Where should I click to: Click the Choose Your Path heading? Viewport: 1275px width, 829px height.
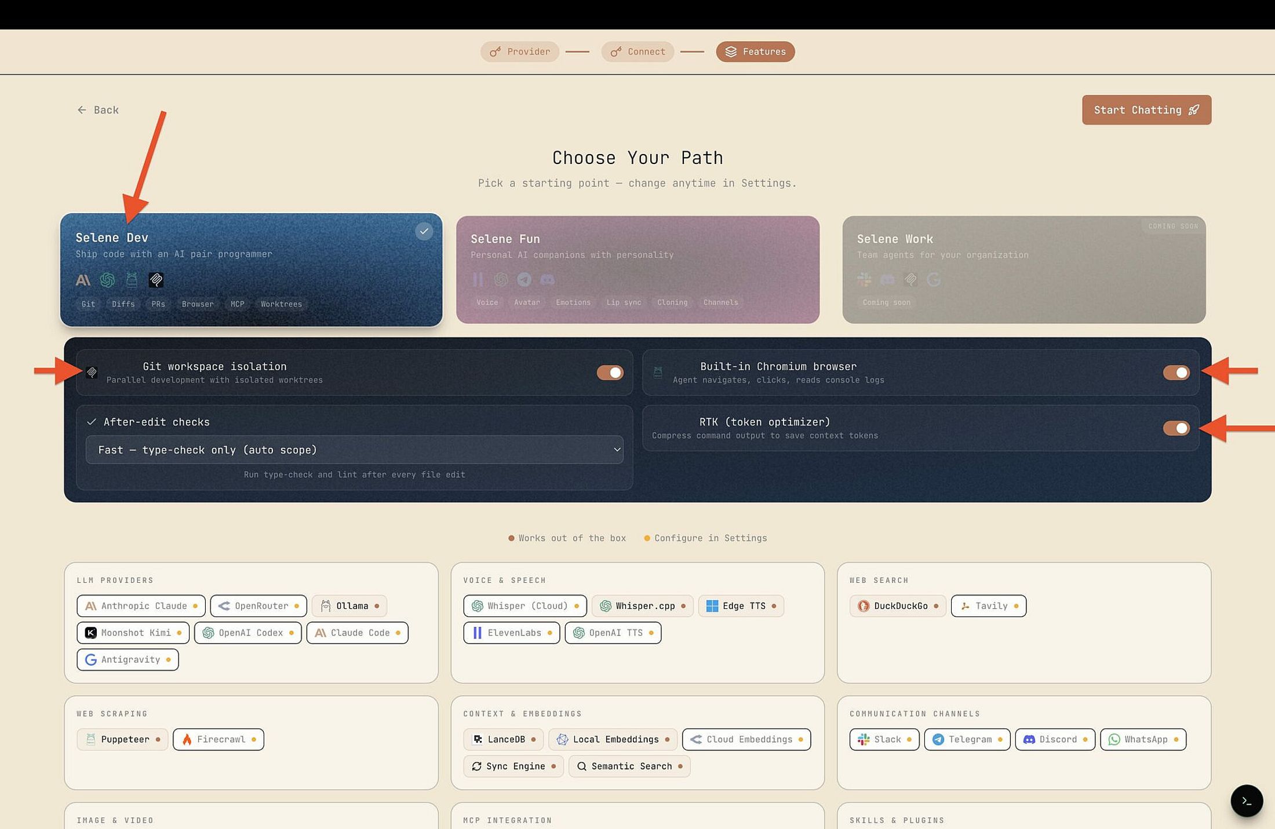pos(637,158)
